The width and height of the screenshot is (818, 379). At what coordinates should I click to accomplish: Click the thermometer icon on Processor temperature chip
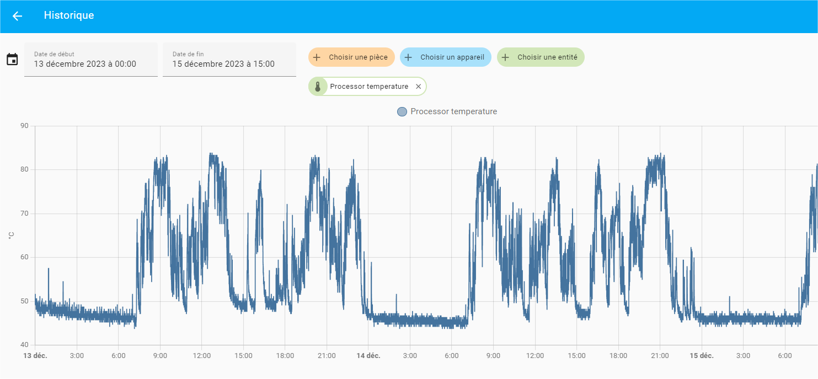(x=318, y=86)
